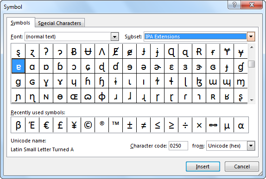
Task: Select the not-equal sign from recent symbols
Action: coord(144,125)
